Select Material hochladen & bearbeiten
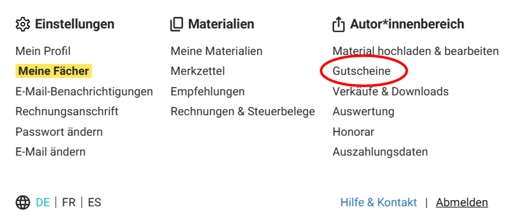Image resolution: width=515 pixels, height=222 pixels. (416, 51)
